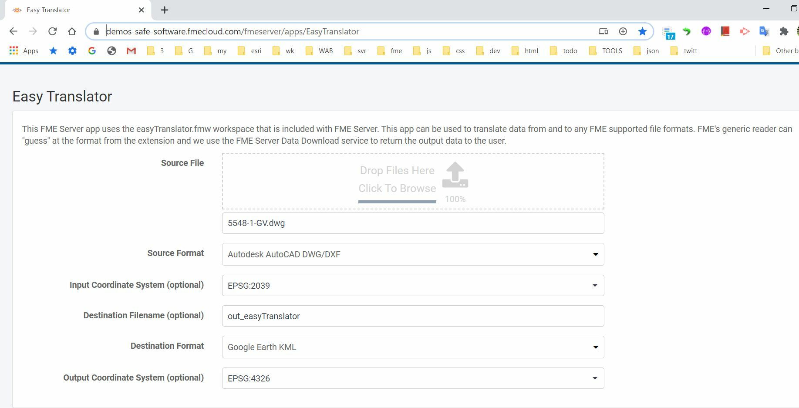The width and height of the screenshot is (799, 408).
Task: Open the Gmail bookmark
Action: [x=131, y=51]
